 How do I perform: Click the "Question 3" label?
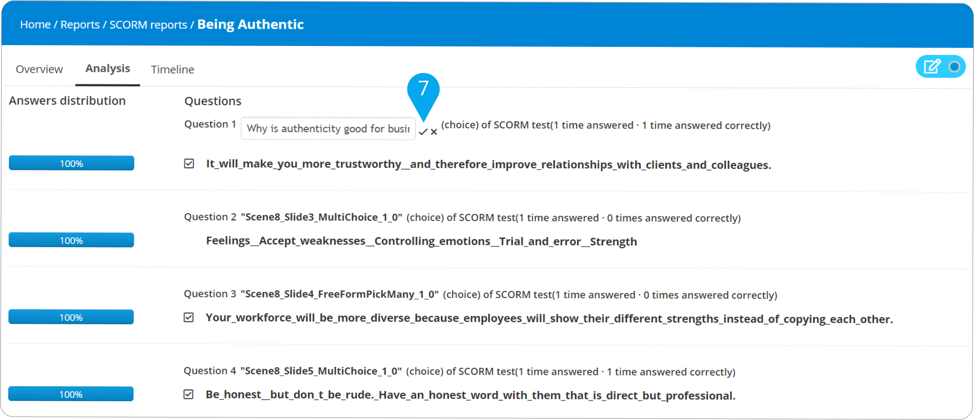(x=210, y=293)
